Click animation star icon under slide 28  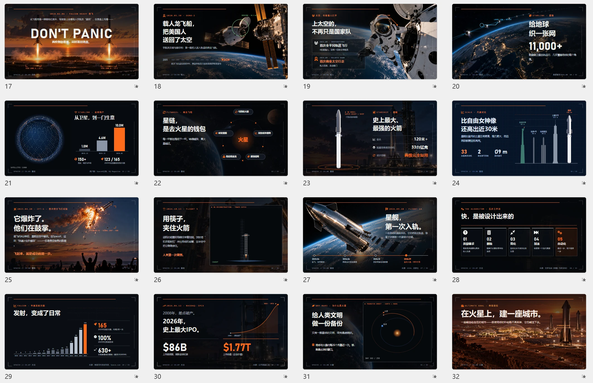[584, 280]
